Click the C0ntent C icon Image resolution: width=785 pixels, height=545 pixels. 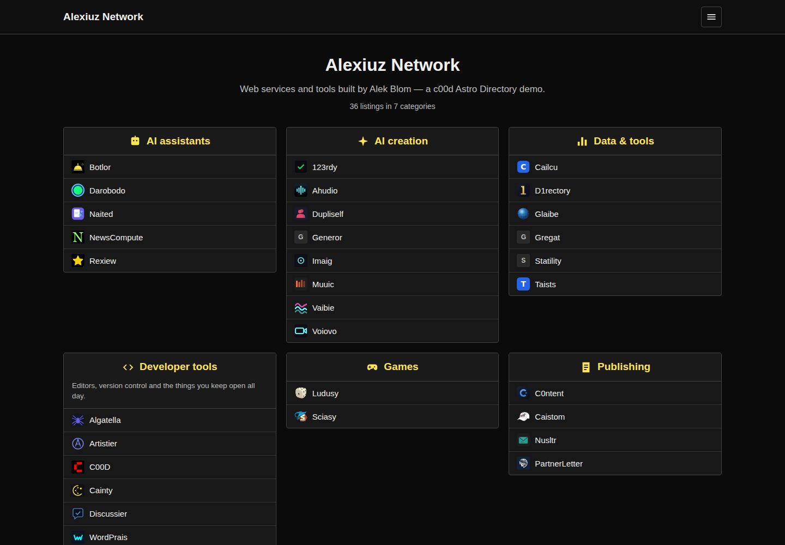(523, 393)
